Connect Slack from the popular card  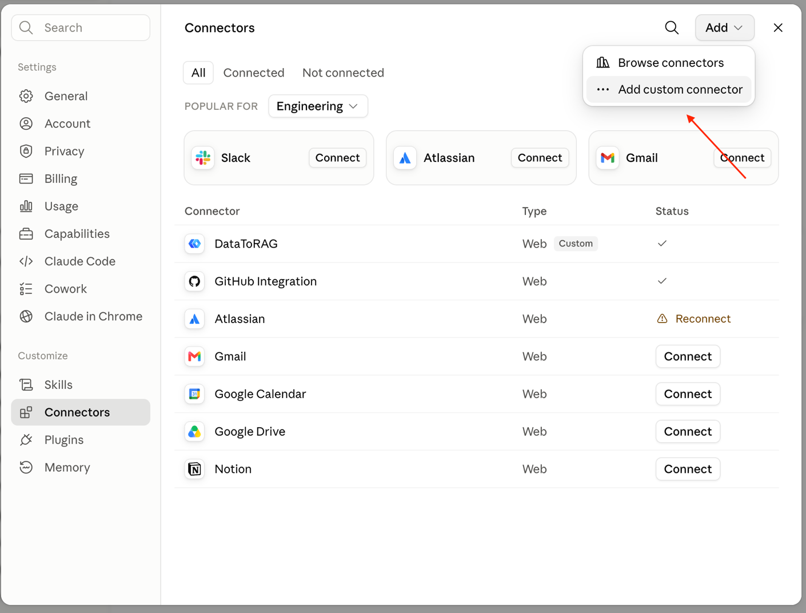[x=337, y=158]
